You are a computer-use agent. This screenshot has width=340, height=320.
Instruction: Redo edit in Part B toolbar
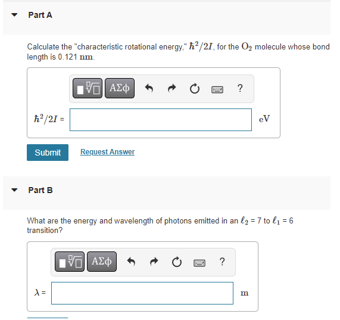pos(154,262)
